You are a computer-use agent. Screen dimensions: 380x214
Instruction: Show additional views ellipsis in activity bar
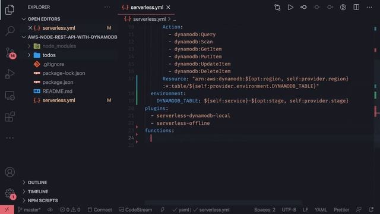point(9,138)
